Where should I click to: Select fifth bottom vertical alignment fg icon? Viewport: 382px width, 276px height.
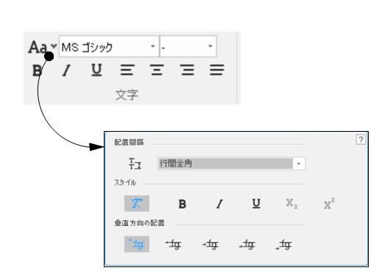click(x=284, y=244)
